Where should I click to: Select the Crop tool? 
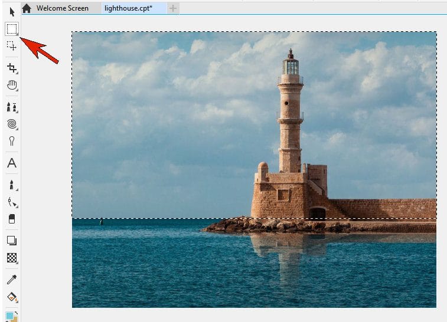pyautogui.click(x=12, y=68)
